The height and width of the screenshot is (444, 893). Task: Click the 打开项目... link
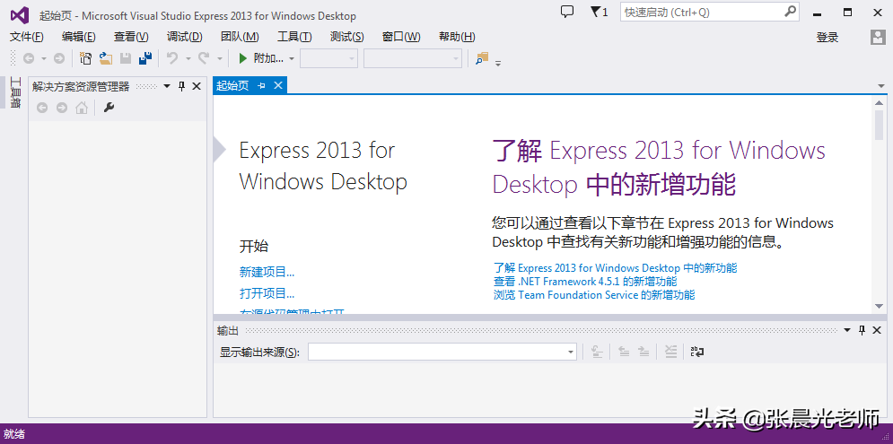(x=267, y=293)
